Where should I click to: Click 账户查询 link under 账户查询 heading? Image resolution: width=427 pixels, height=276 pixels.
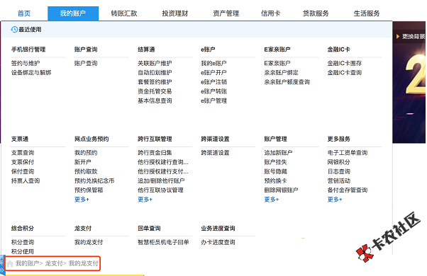click(86, 63)
